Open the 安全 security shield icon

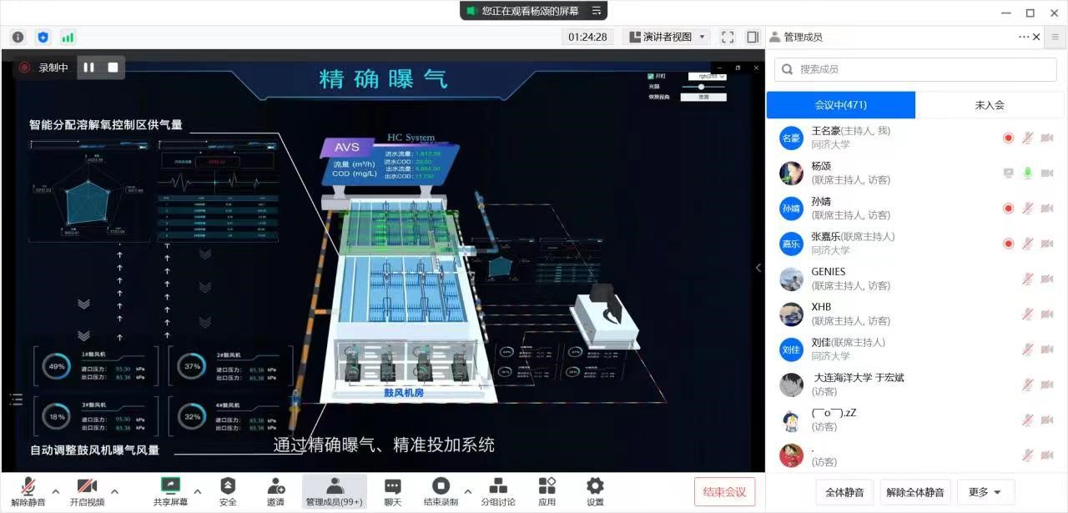(228, 485)
